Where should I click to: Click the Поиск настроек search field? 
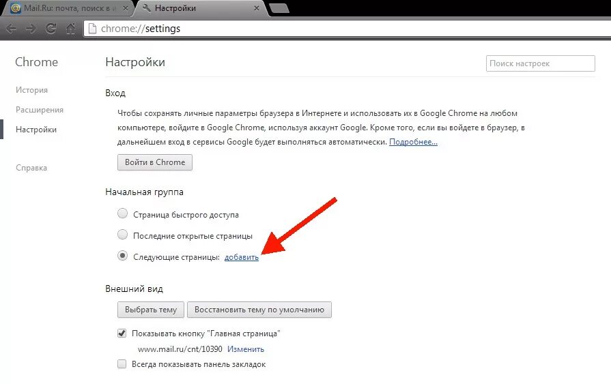541,63
